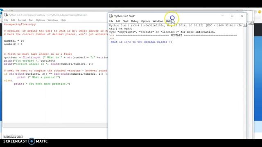Open the Edit menu in the comparingFloats.py editor
The image size is (262, 147).
13,20
